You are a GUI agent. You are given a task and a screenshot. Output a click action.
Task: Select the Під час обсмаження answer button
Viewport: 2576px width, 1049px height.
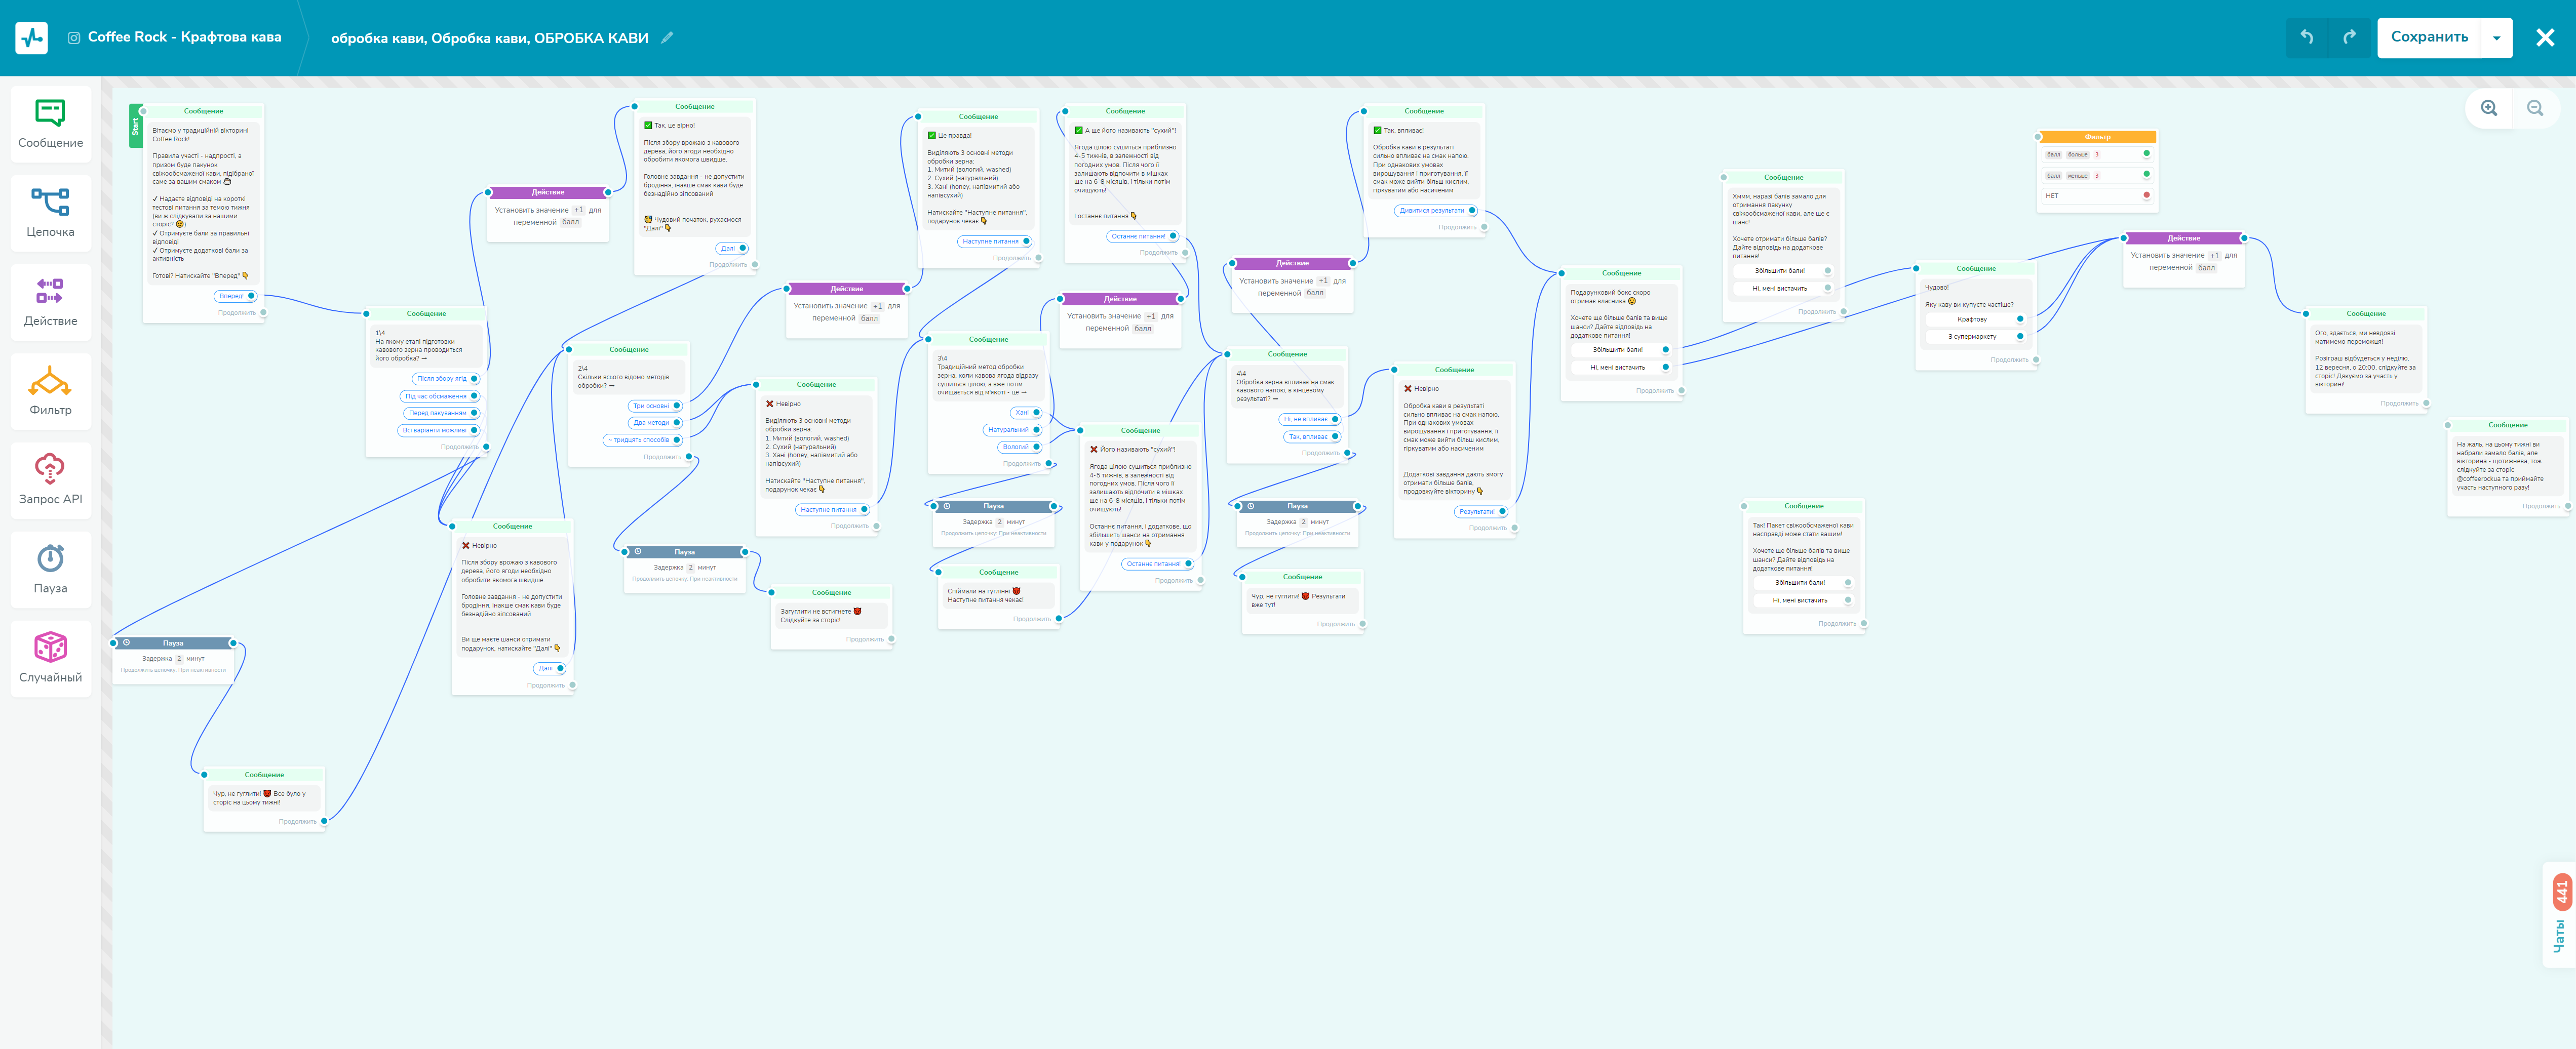pyautogui.click(x=440, y=396)
